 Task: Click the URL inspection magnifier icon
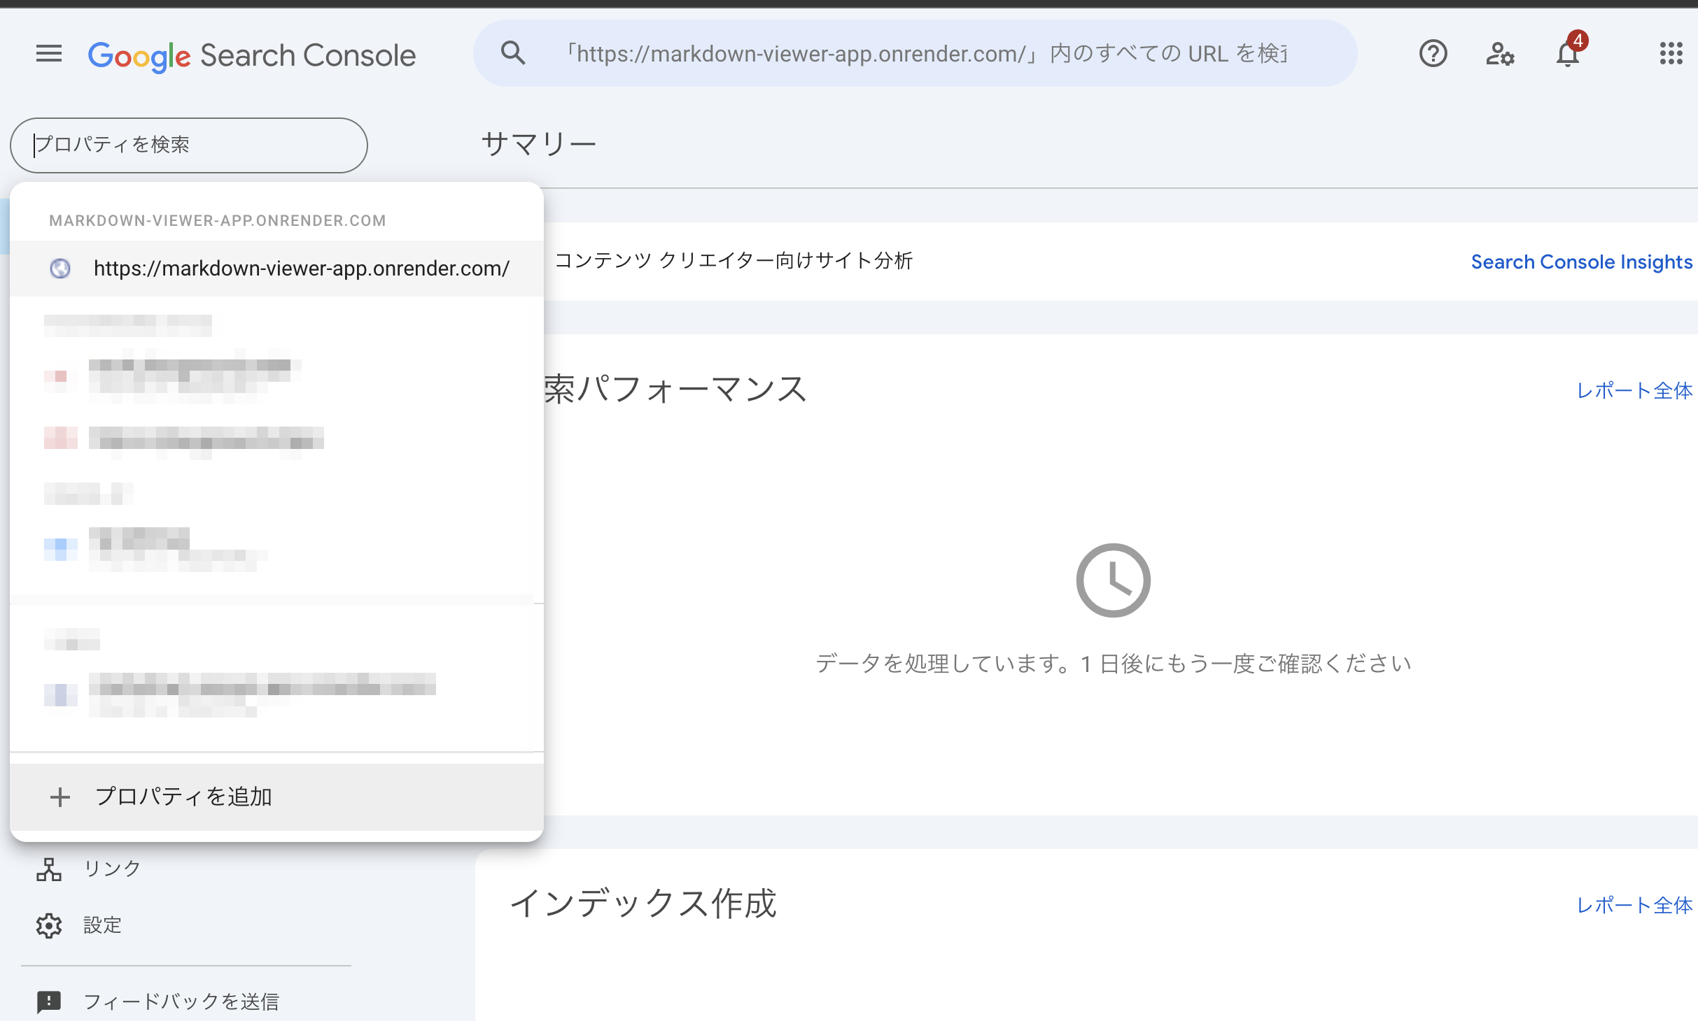tap(513, 53)
